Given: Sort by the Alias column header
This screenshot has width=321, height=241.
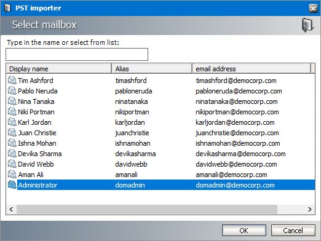Looking at the screenshot, I should (152, 69).
